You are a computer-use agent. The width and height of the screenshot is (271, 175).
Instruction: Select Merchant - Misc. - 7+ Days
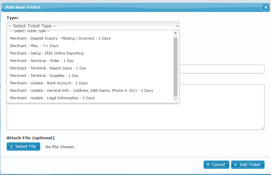pos(34,46)
